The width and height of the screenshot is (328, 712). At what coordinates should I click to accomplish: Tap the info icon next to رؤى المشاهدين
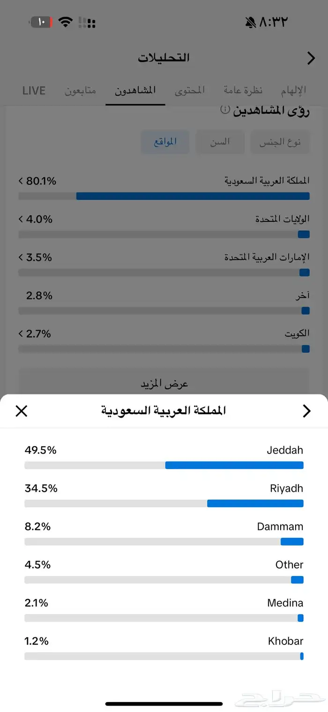coord(225,109)
